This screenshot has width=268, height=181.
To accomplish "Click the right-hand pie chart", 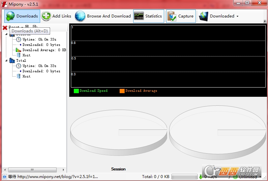I will (218, 132).
